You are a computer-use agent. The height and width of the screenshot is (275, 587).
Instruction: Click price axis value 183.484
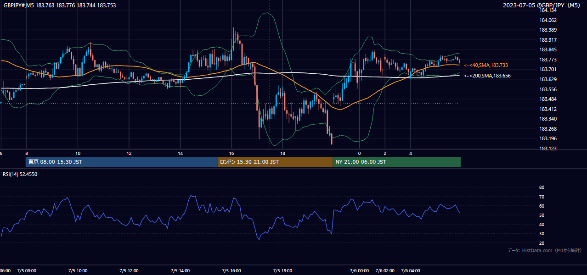547,99
